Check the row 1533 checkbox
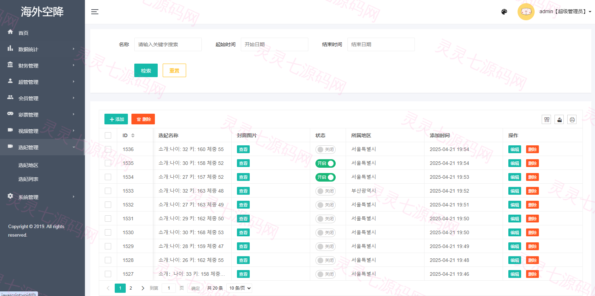Image resolution: width=595 pixels, height=296 pixels. click(108, 191)
